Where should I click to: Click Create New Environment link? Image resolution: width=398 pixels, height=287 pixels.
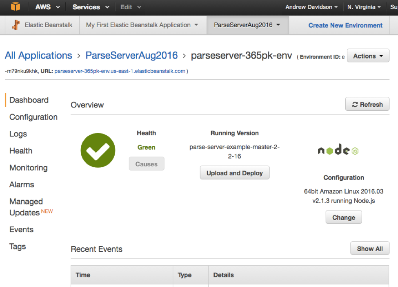(x=345, y=25)
